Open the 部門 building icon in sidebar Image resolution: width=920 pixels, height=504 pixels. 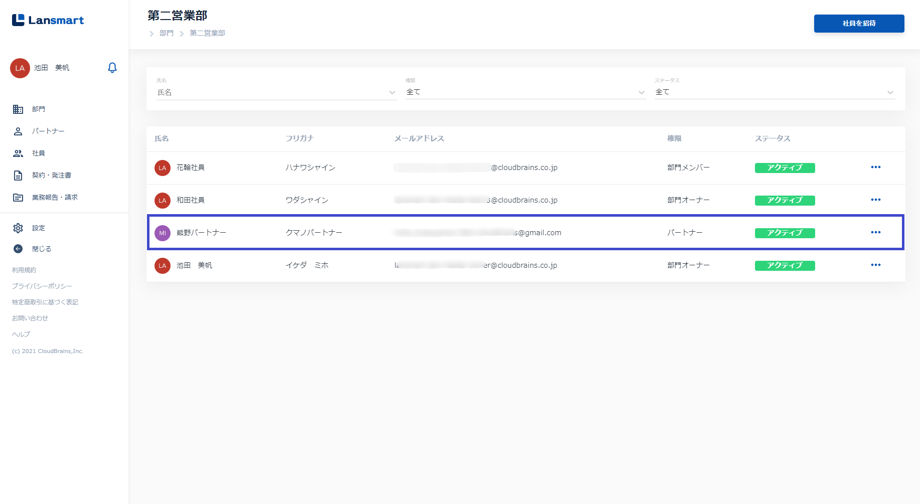tap(18, 109)
